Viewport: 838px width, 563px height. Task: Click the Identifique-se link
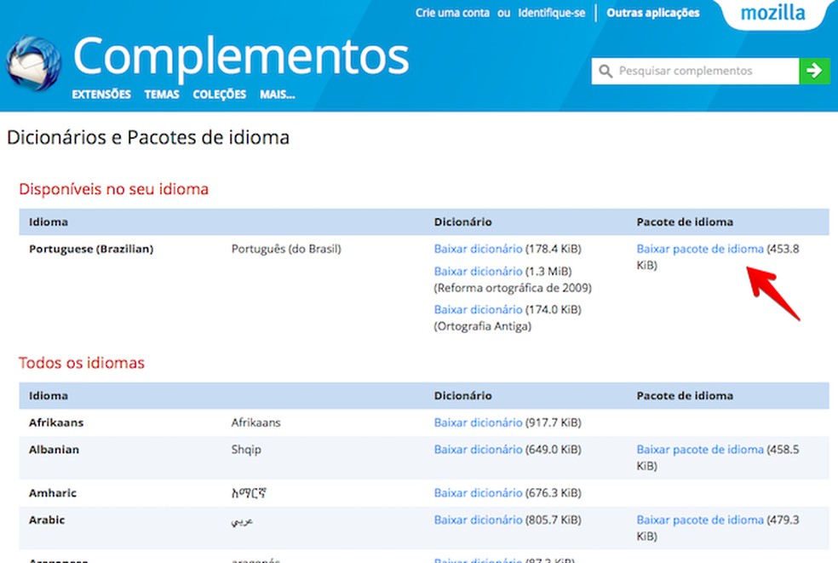(551, 13)
